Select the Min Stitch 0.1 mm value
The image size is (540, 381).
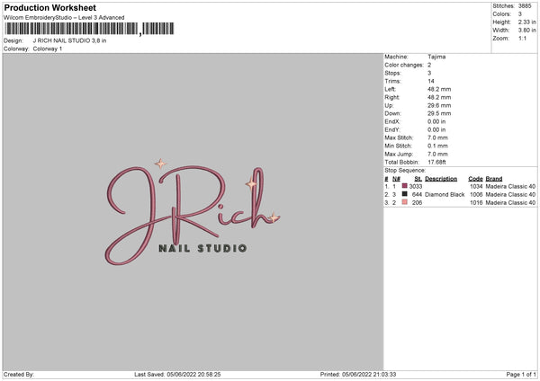click(437, 146)
